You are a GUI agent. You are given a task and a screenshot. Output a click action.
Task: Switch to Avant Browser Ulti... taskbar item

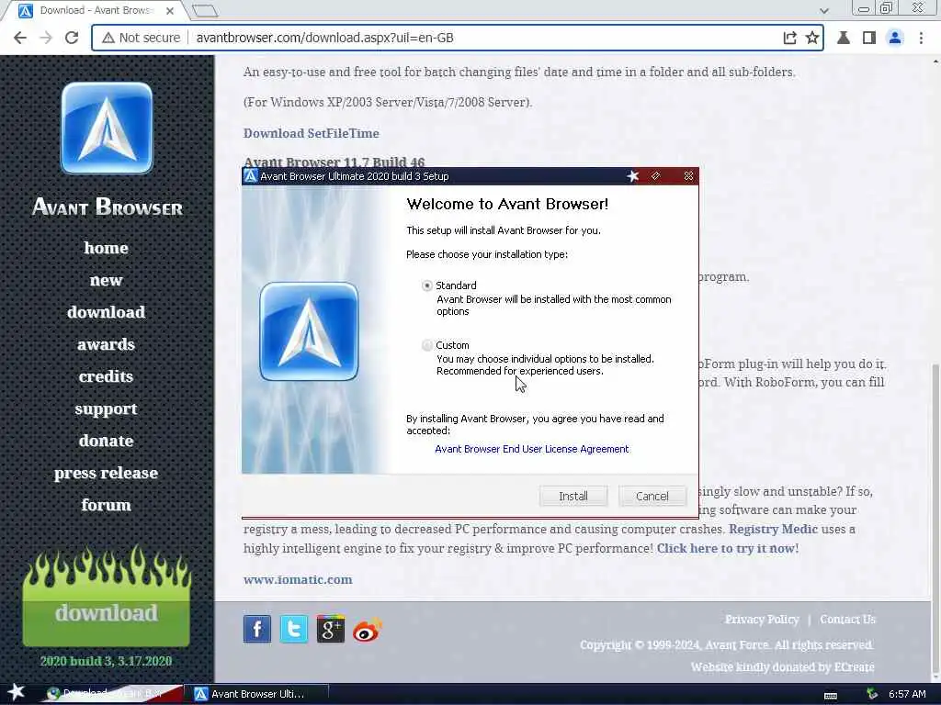pyautogui.click(x=257, y=694)
